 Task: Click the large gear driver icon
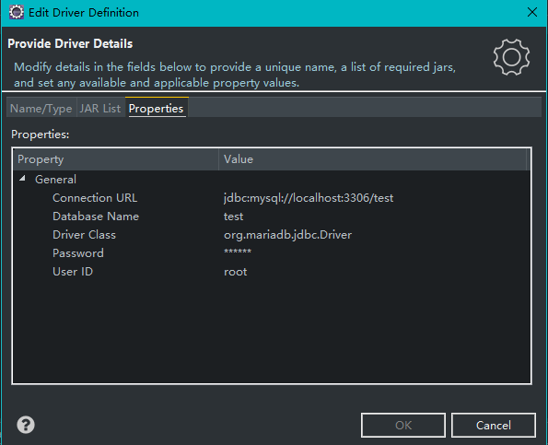pos(511,57)
